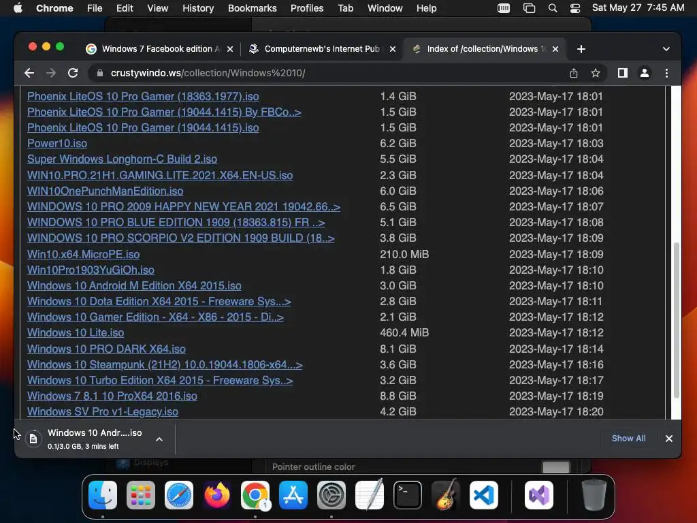Open Visual Studio from the Dock
The height and width of the screenshot is (523, 697).
coord(539,495)
